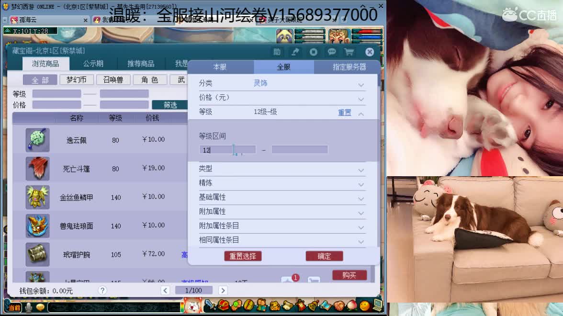Click the 重置 link in 等级 row

click(x=345, y=113)
